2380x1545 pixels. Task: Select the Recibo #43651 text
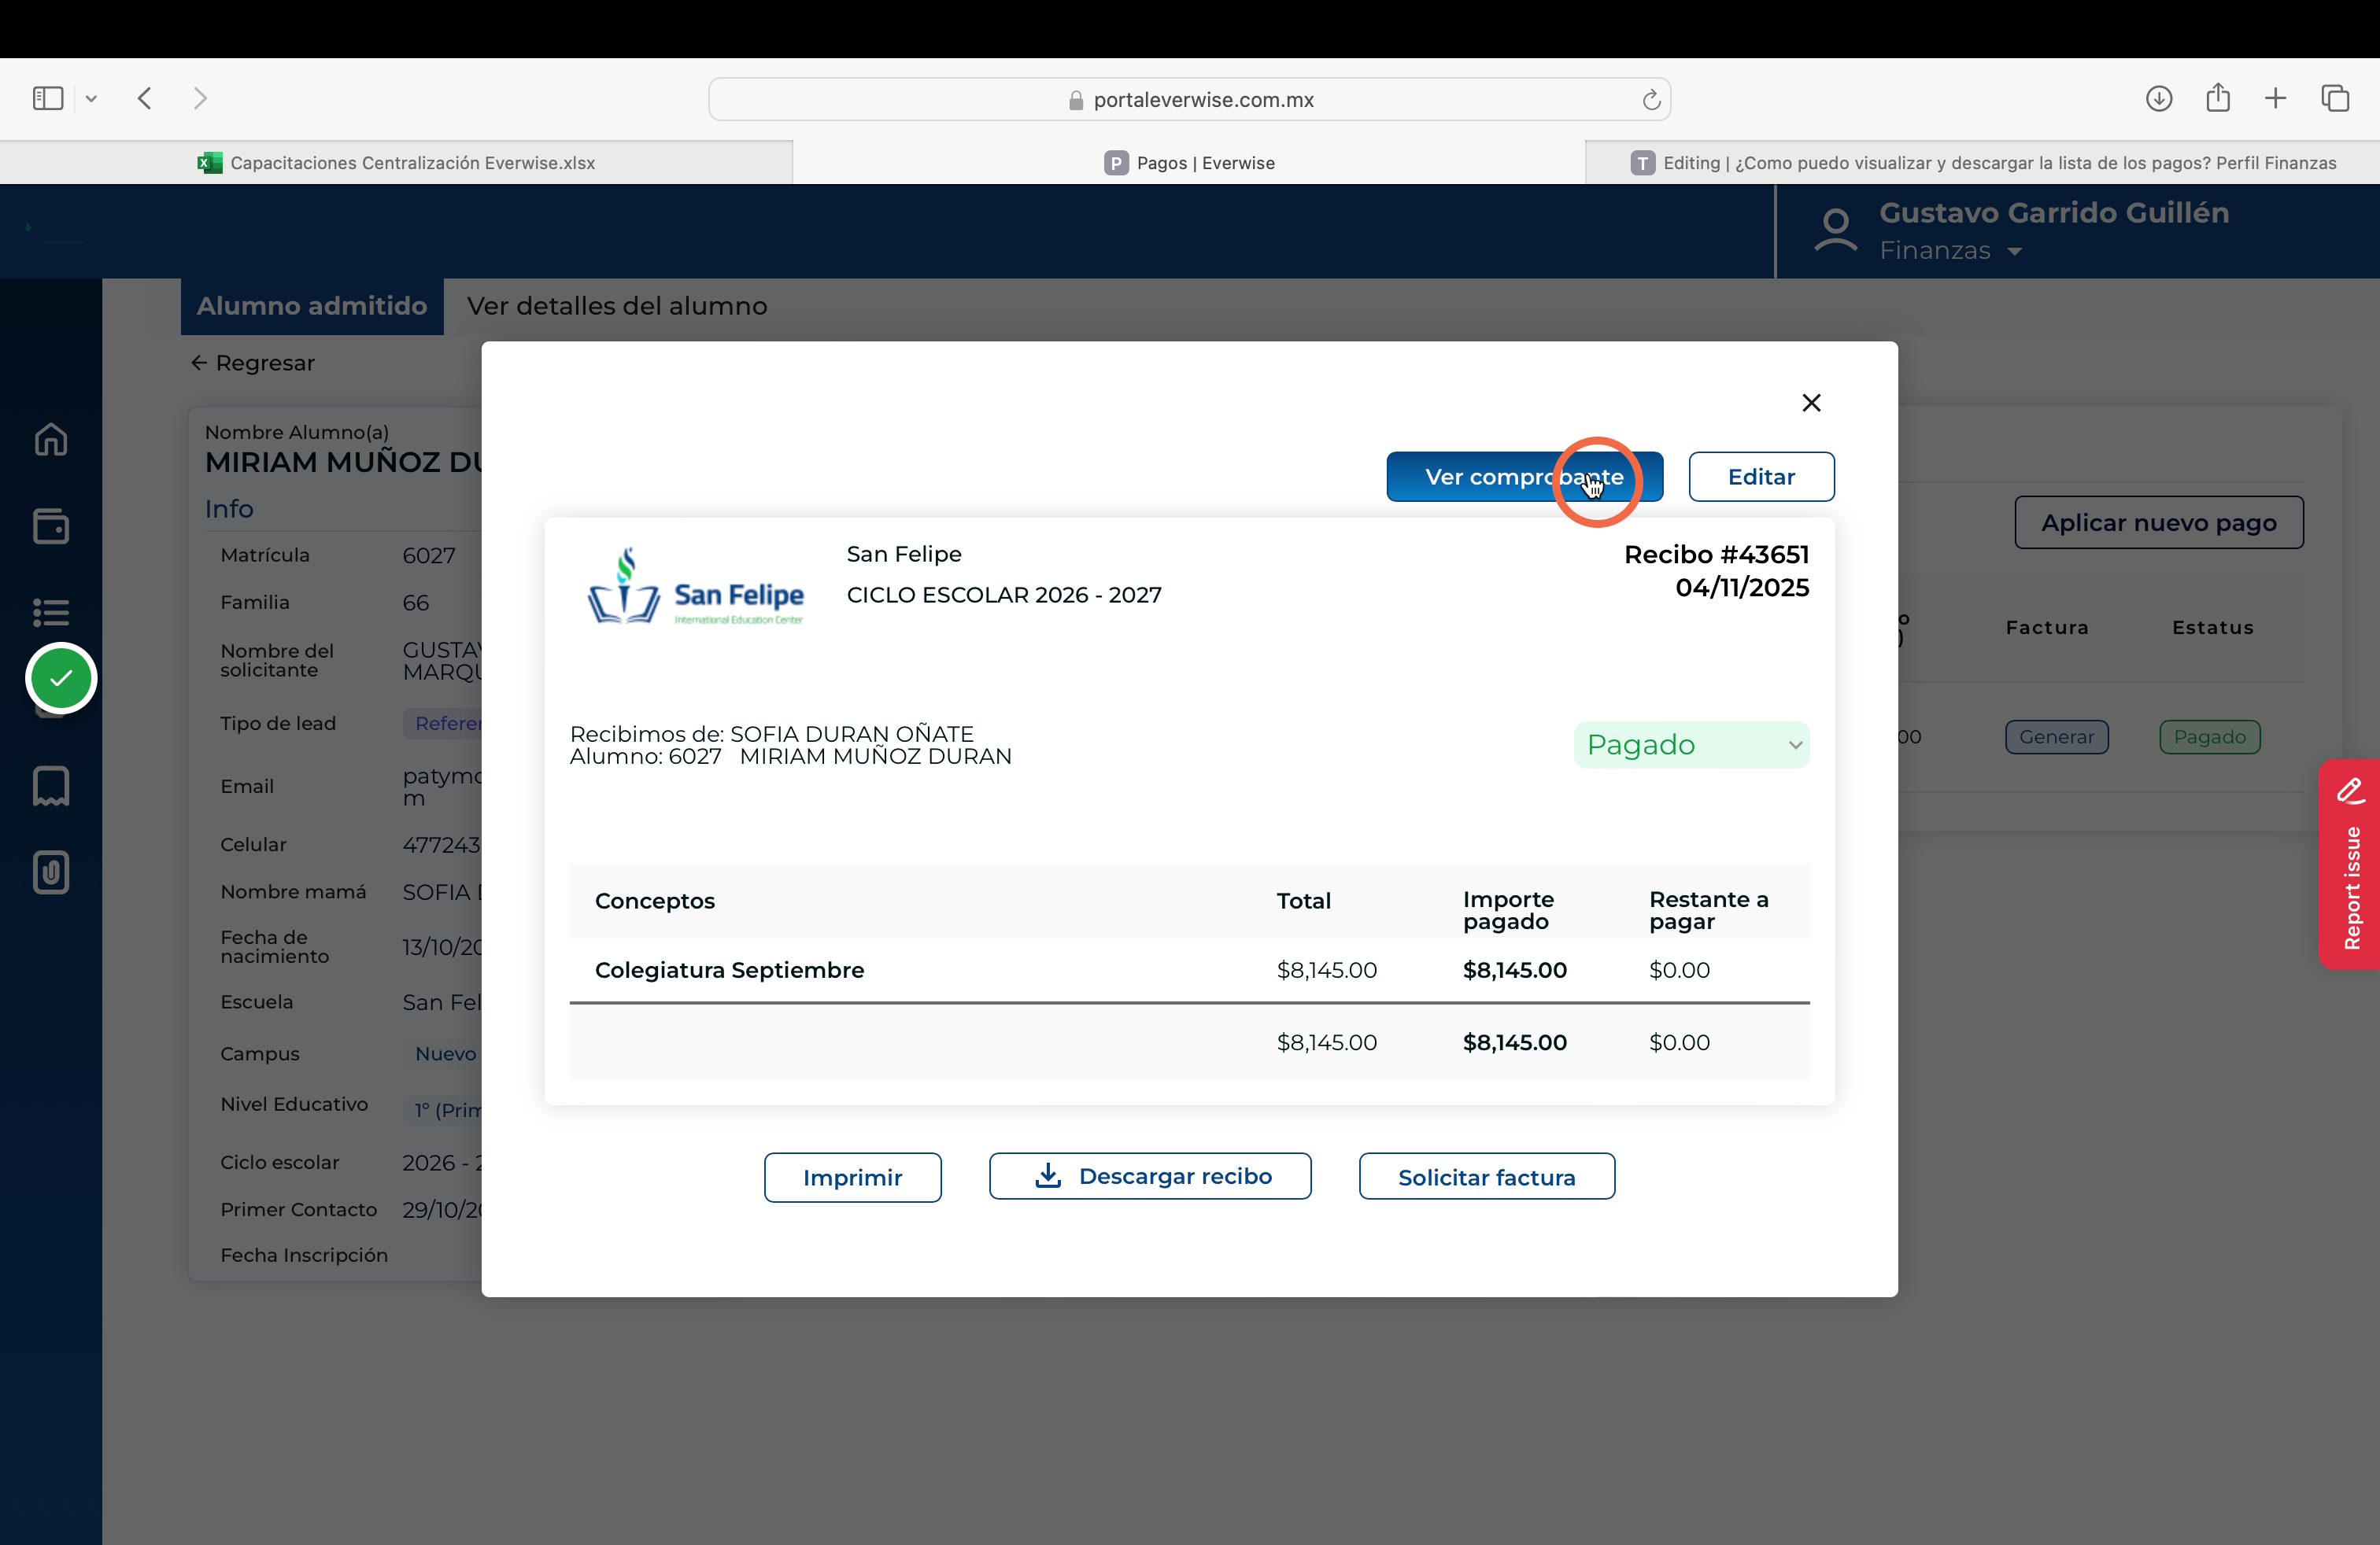pos(1716,555)
